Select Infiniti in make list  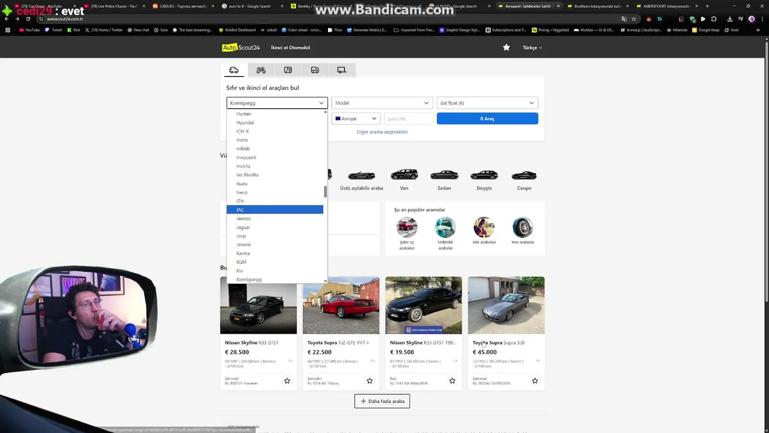coord(275,149)
